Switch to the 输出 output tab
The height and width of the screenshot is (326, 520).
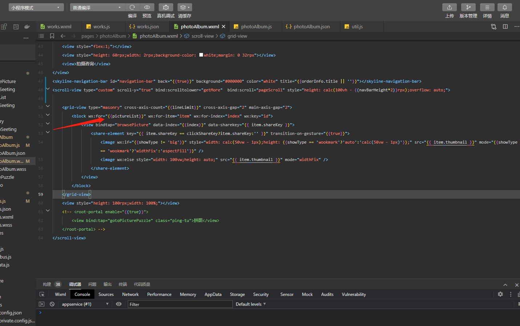click(107, 284)
